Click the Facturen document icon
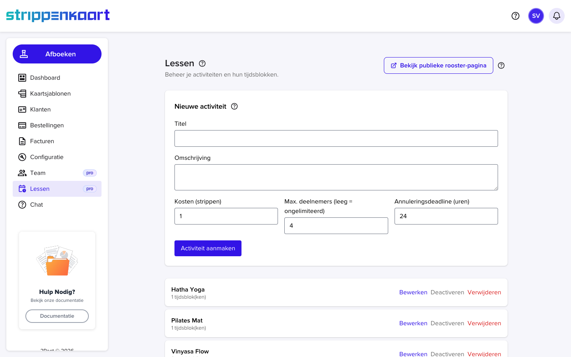Screen dimensions: 571x357 point(22,141)
